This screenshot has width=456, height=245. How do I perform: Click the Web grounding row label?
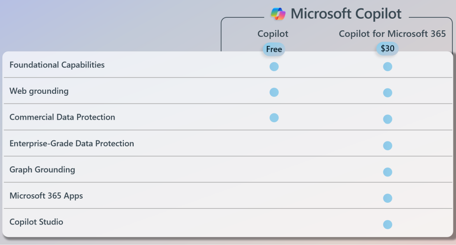point(39,91)
